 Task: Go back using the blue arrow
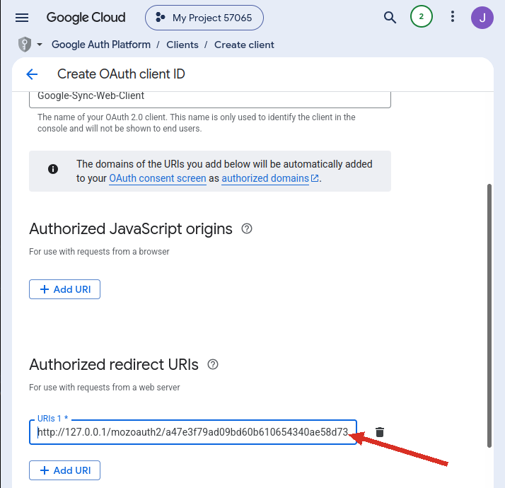(x=32, y=74)
